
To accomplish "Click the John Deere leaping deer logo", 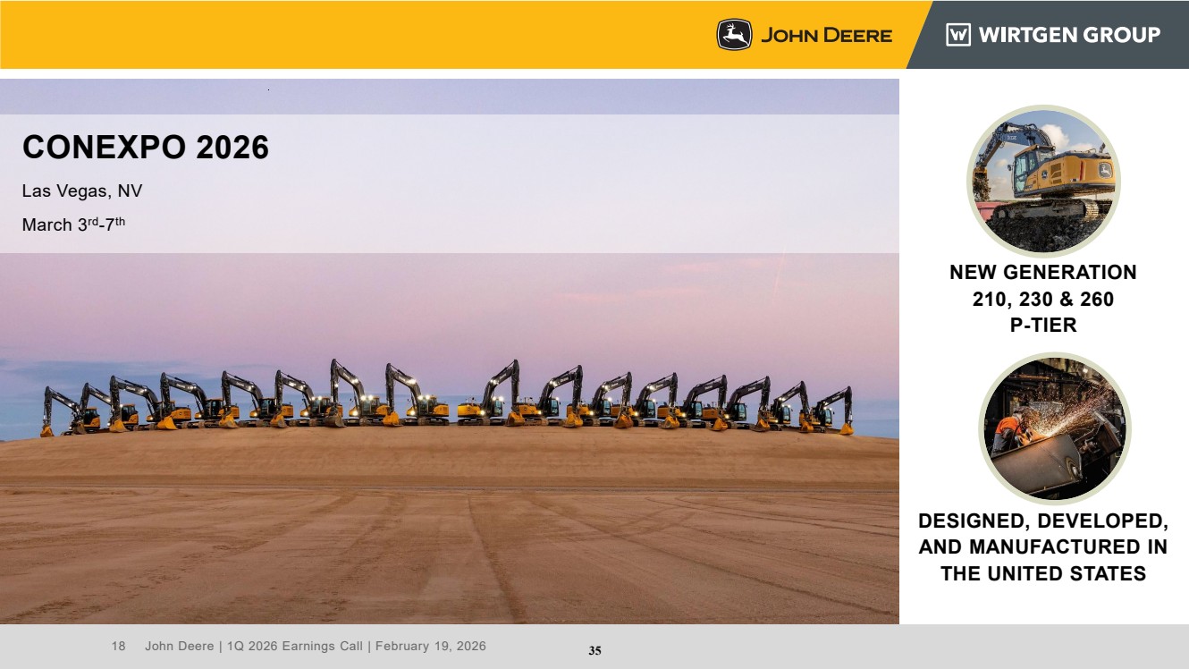I will tap(734, 35).
